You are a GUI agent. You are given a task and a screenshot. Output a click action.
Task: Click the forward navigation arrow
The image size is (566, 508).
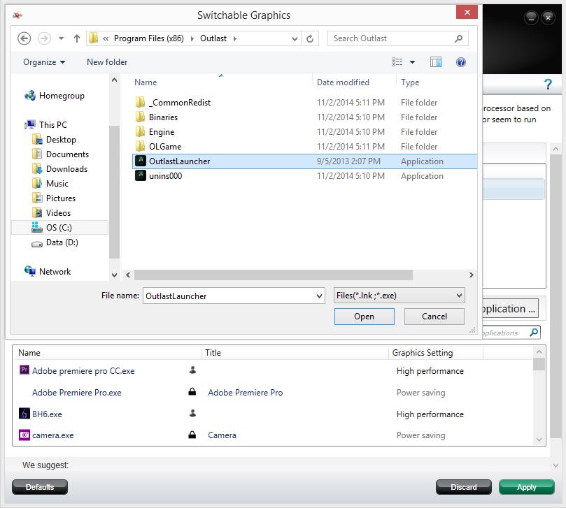pos(44,38)
